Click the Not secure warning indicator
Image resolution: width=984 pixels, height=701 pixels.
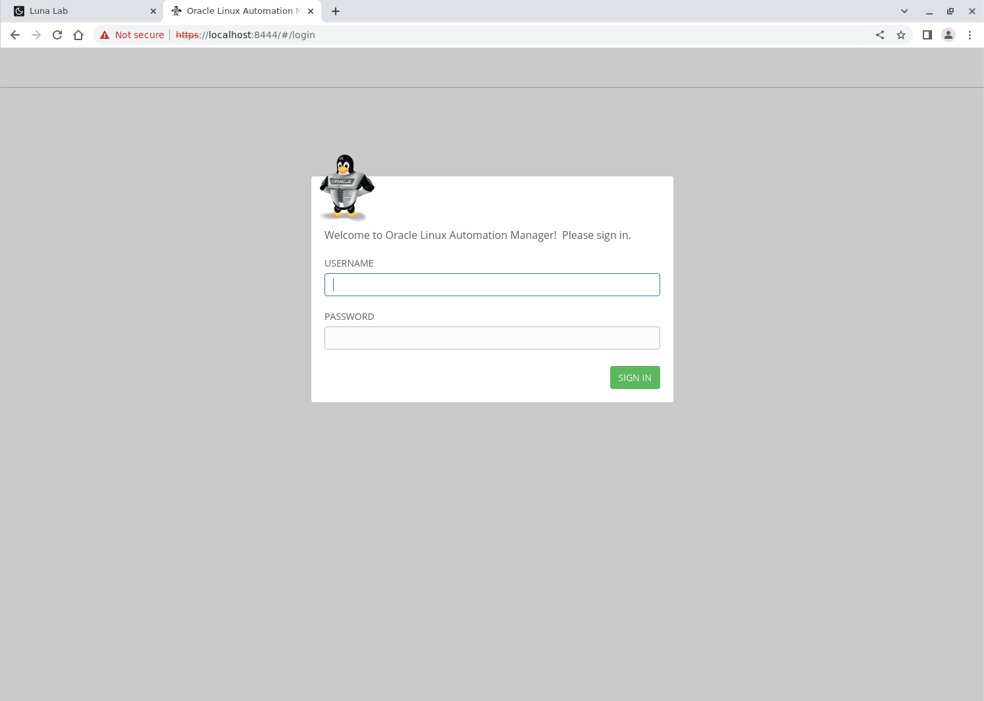[x=132, y=35]
